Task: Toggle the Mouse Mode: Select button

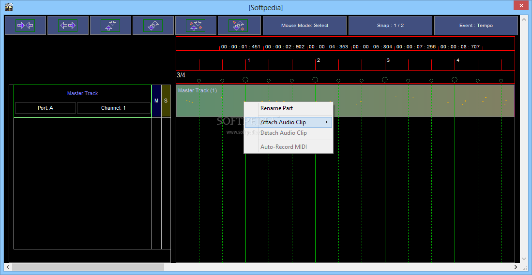Action: (x=304, y=26)
